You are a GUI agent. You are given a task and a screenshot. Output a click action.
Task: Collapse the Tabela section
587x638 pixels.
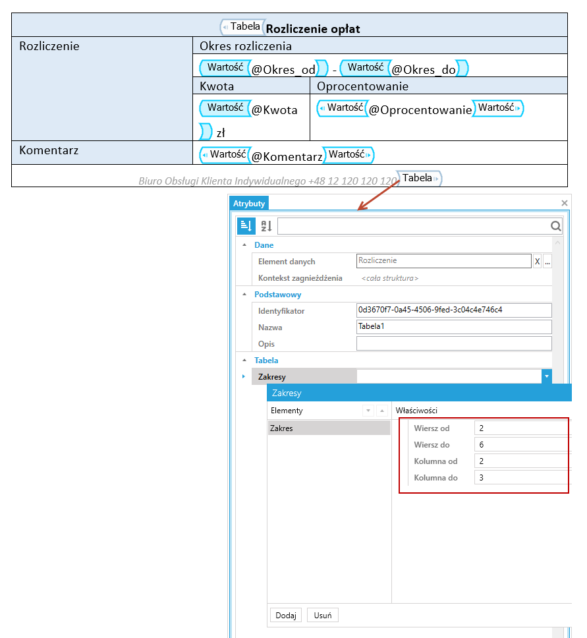pyautogui.click(x=244, y=360)
